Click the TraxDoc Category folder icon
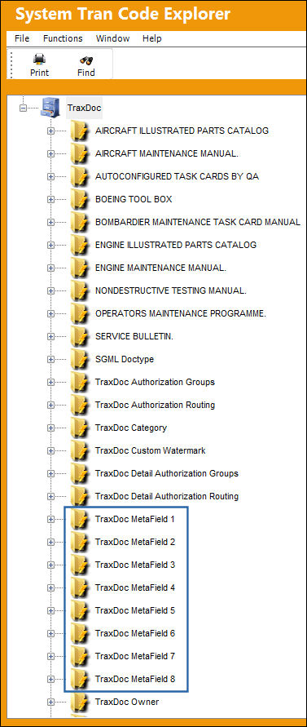The image size is (307, 727). (x=80, y=428)
